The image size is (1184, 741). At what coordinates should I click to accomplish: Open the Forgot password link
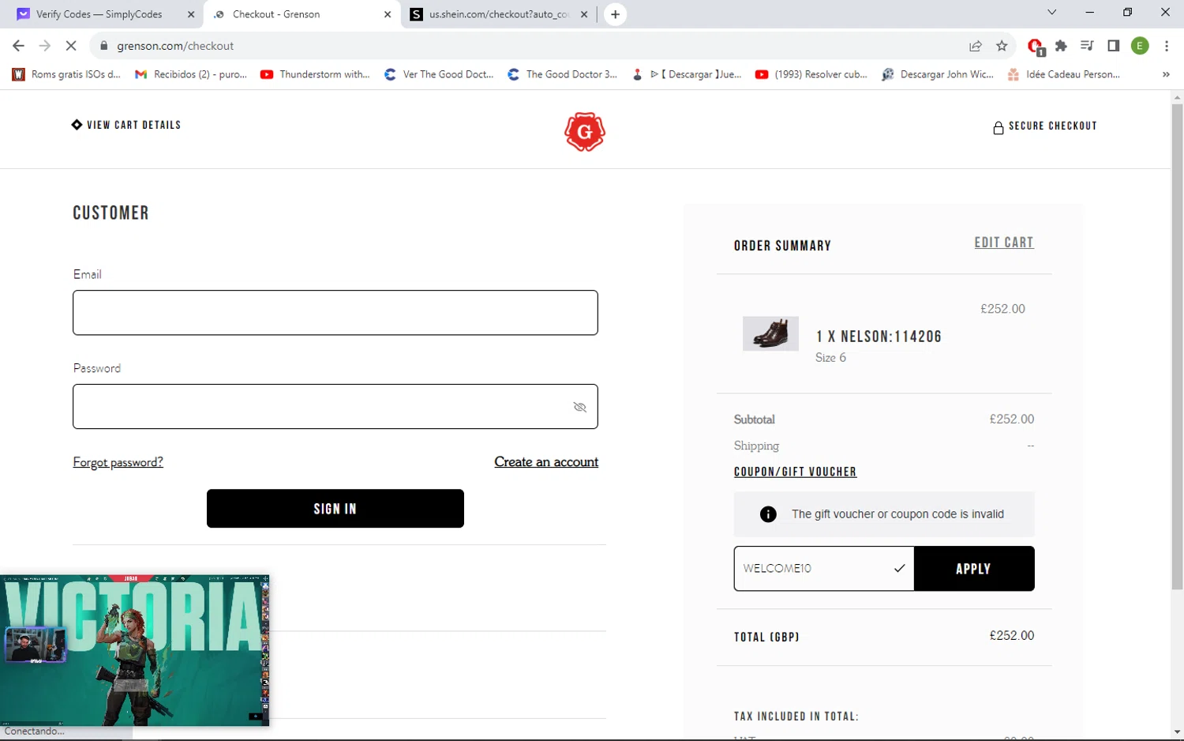(118, 462)
